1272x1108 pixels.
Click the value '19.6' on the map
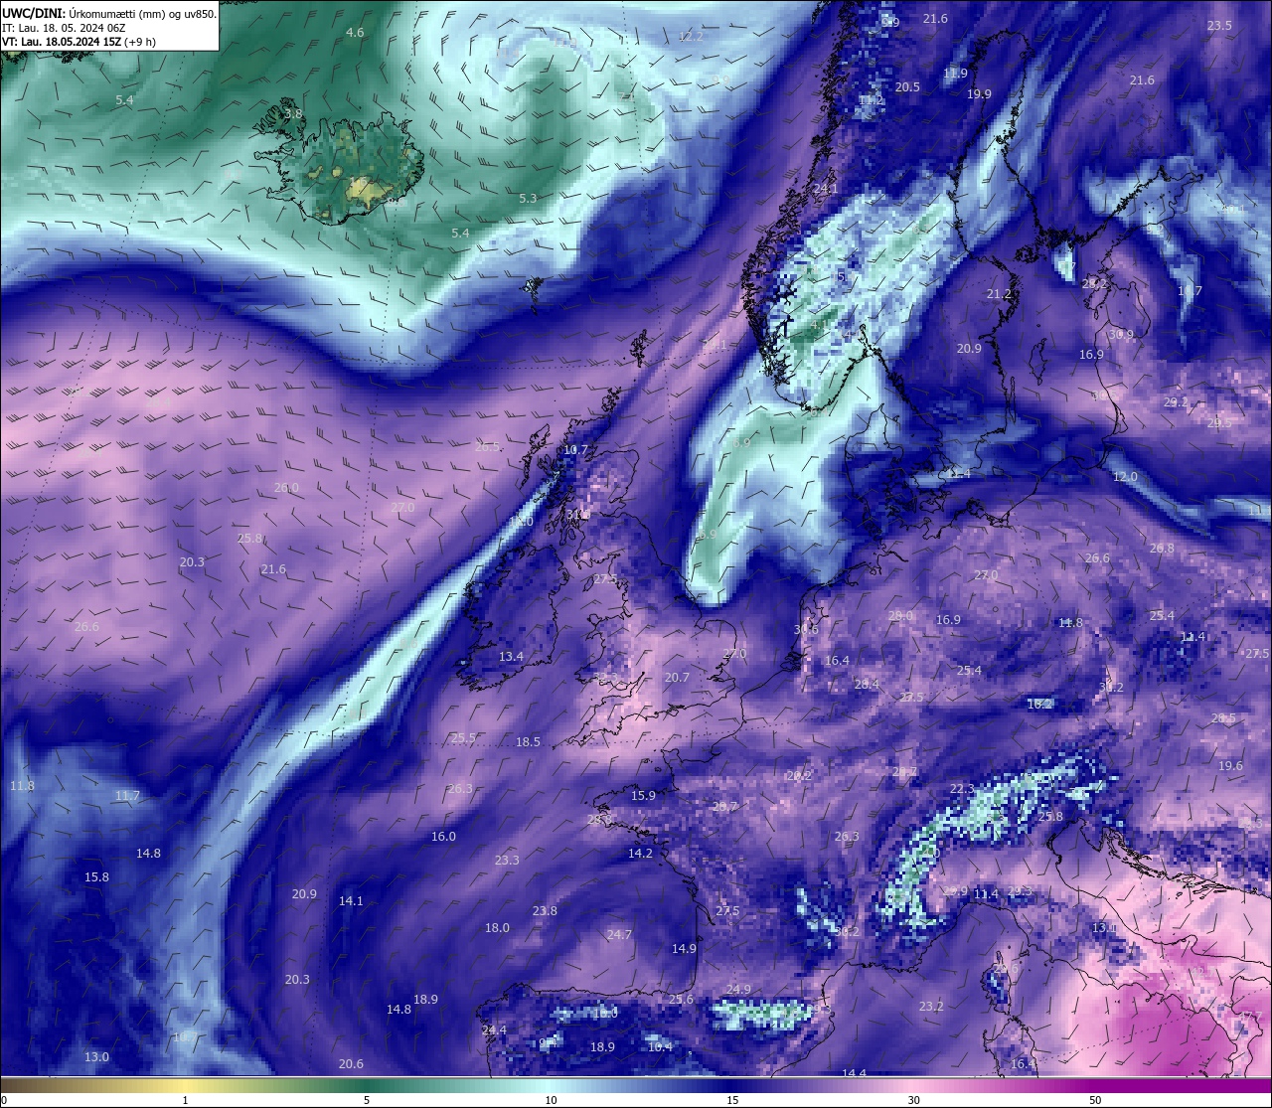point(1230,766)
